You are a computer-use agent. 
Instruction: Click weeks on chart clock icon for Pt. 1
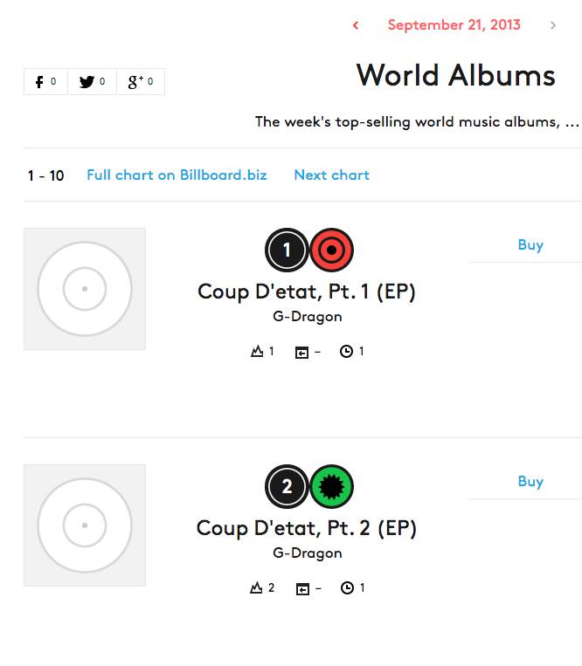[x=346, y=351]
